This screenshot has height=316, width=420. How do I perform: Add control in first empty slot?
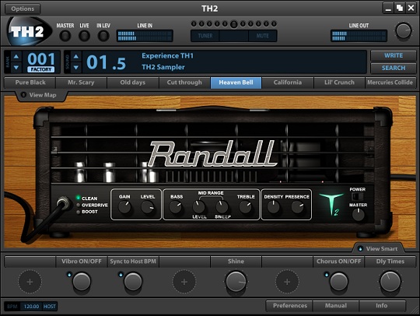point(30,282)
